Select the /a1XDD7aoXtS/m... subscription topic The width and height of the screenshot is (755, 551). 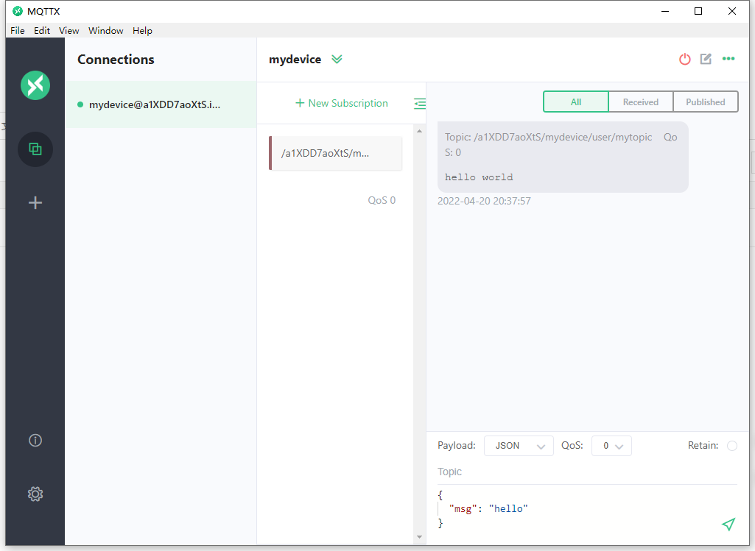(335, 153)
